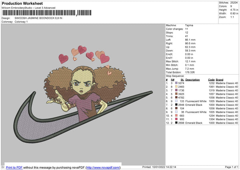240x170 pixels.
Task: Click the black swatch for stop 12 (2698)
Action: point(176,123)
